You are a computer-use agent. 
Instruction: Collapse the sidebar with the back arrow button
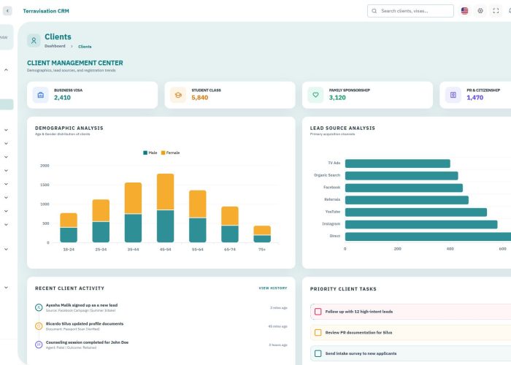click(x=7, y=11)
